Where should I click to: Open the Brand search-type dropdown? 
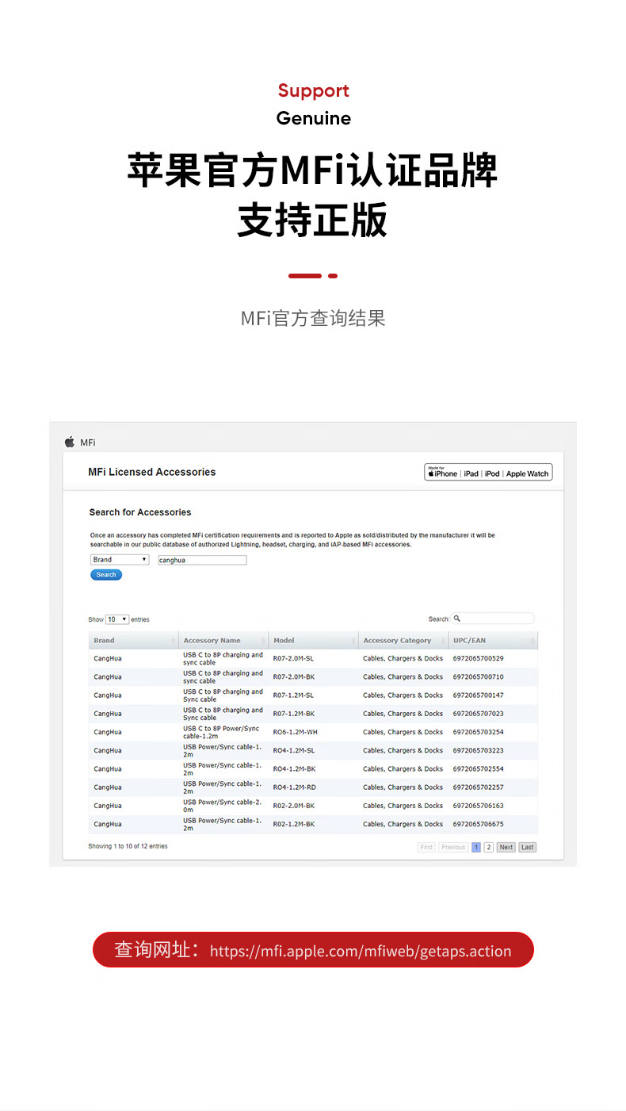[120, 560]
